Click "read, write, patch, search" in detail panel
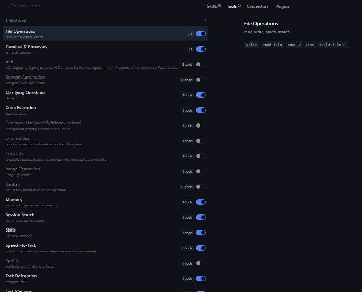This screenshot has width=362, height=292. pyautogui.click(x=267, y=32)
